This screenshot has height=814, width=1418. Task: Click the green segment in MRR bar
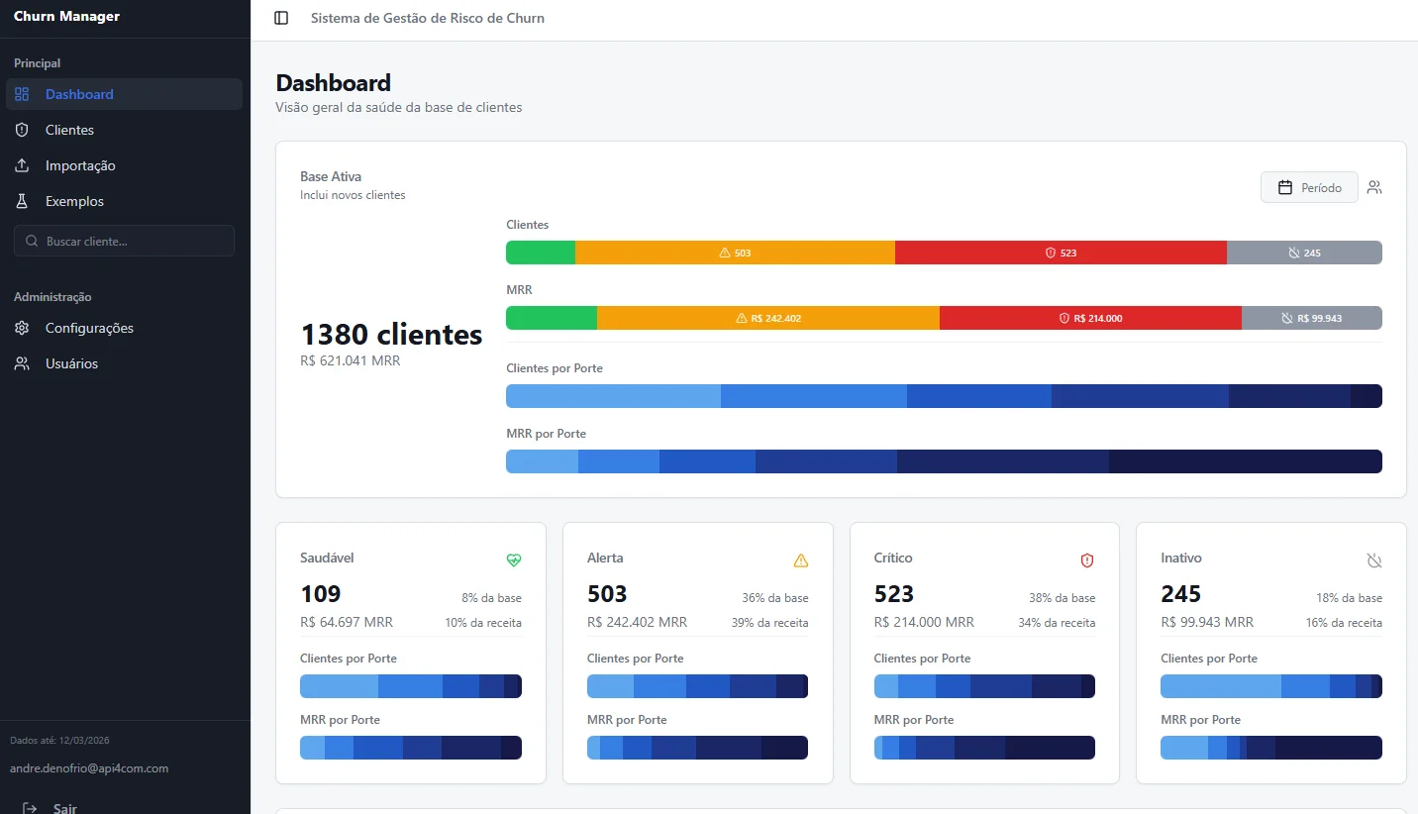tap(552, 318)
